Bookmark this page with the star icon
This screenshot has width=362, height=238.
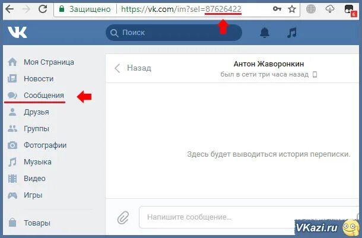click(x=292, y=9)
